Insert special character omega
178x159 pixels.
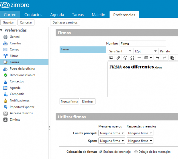pos(132,58)
